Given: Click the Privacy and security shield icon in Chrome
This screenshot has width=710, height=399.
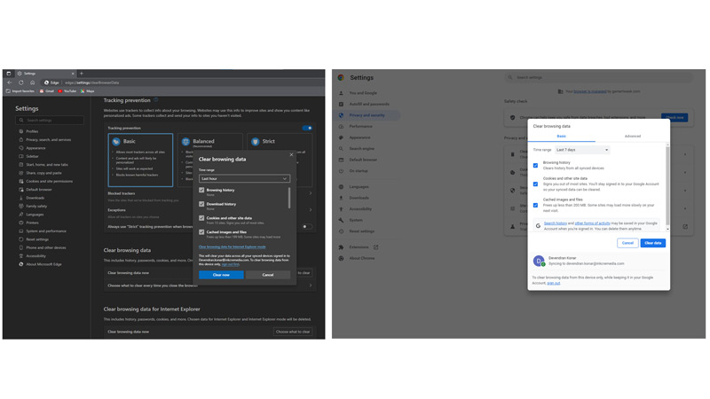Looking at the screenshot, I should 341,115.
